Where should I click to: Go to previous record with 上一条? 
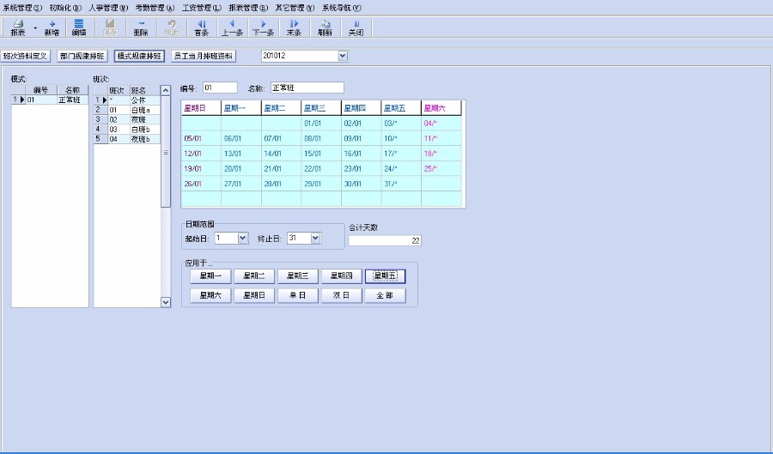(x=232, y=27)
